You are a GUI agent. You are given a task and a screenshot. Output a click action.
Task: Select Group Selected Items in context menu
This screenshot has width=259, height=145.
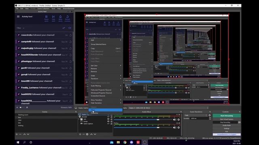(105, 44)
